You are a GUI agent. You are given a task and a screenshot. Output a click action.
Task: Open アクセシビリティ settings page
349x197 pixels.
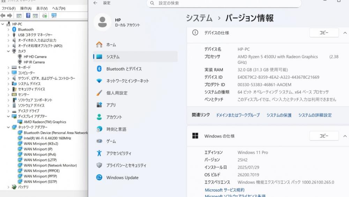pyautogui.click(x=135, y=153)
